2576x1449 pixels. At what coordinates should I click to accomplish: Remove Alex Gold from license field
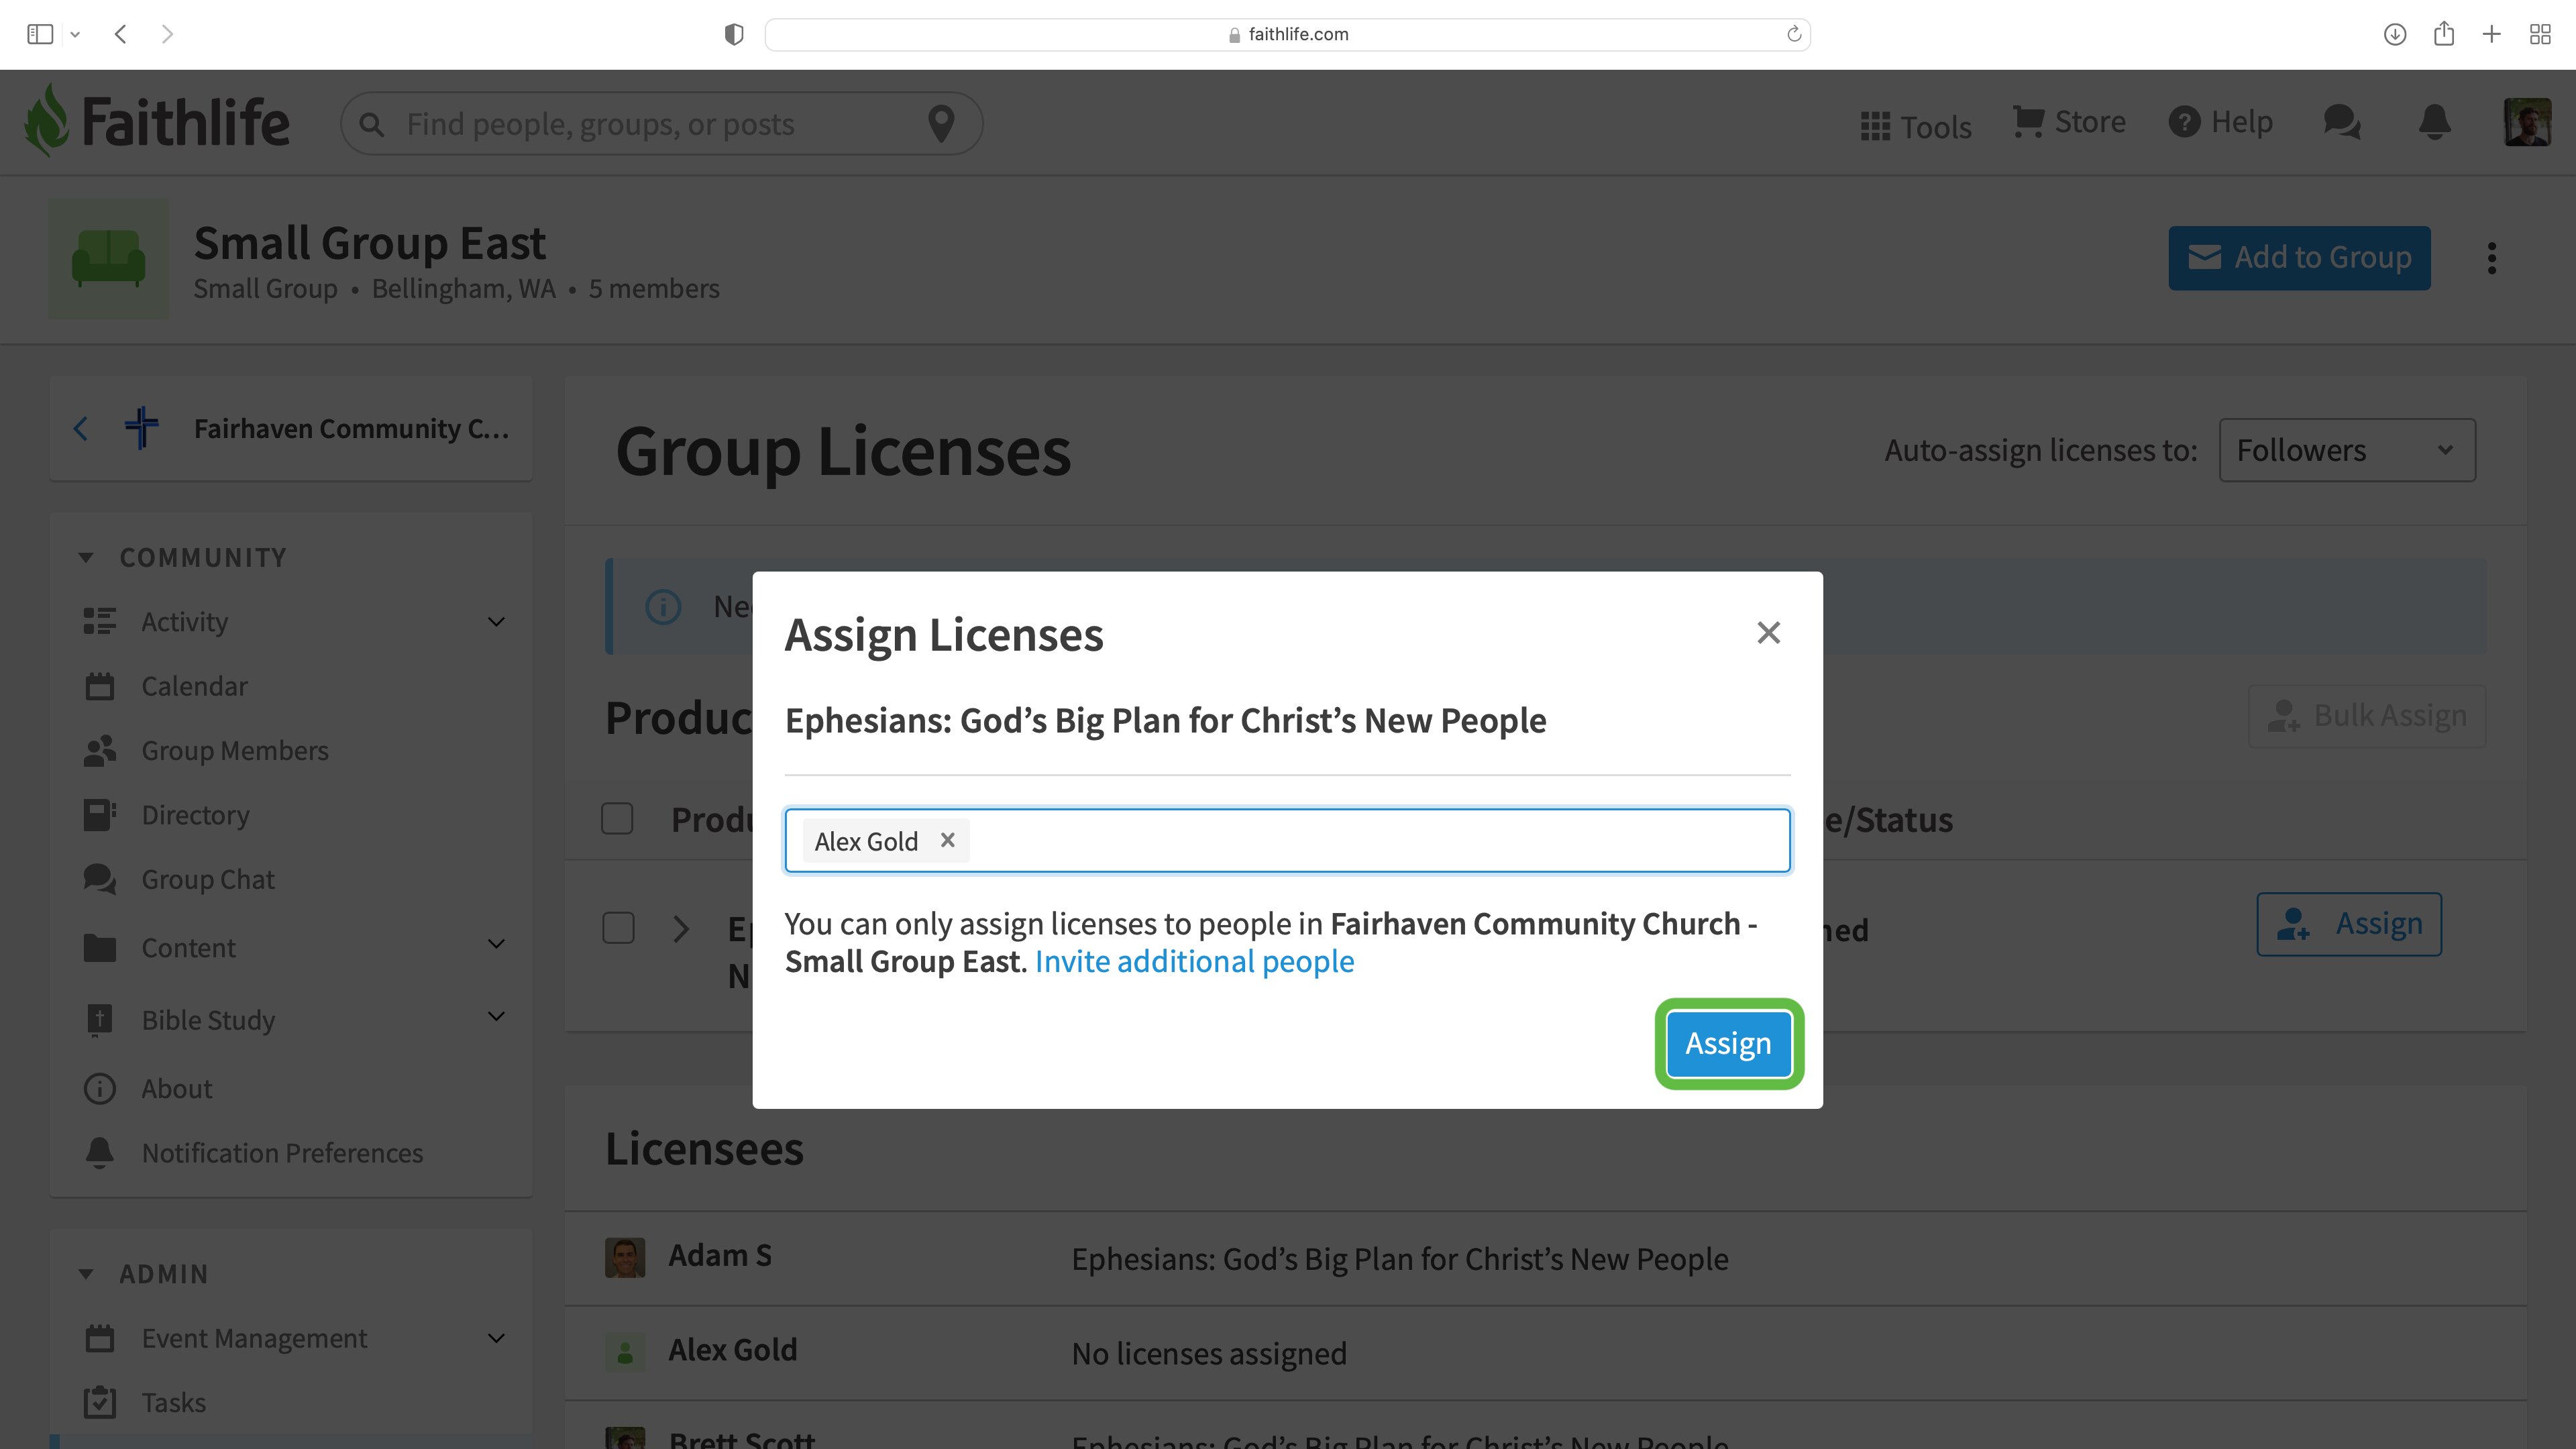[x=947, y=840]
